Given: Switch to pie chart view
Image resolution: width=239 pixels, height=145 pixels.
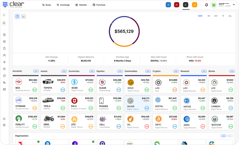Looking at the screenshot, I should click(18, 16).
